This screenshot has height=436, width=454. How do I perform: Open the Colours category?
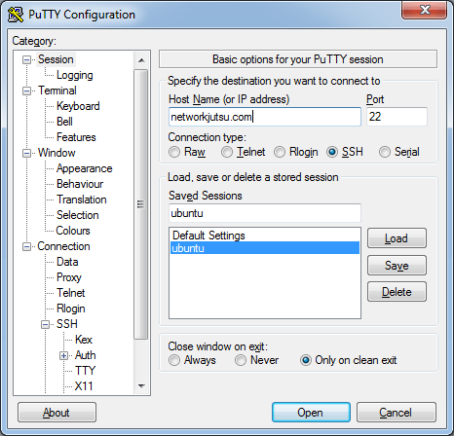tap(73, 231)
